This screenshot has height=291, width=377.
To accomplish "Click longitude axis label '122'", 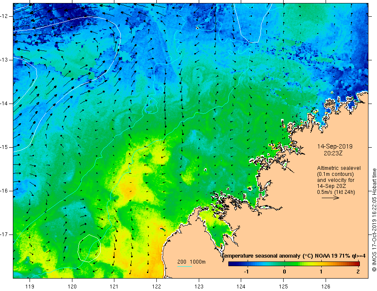I will click(156, 286).
